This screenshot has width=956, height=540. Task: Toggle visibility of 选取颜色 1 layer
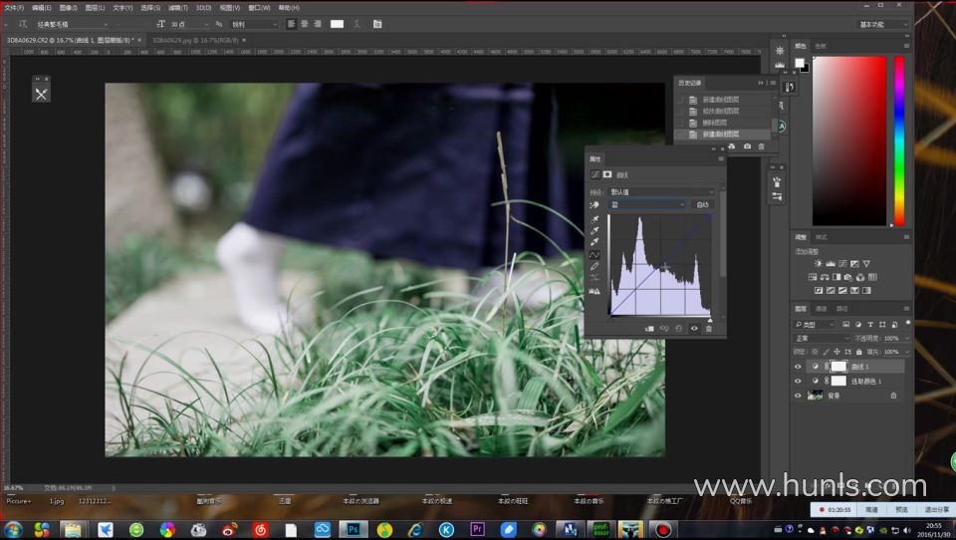click(x=798, y=381)
